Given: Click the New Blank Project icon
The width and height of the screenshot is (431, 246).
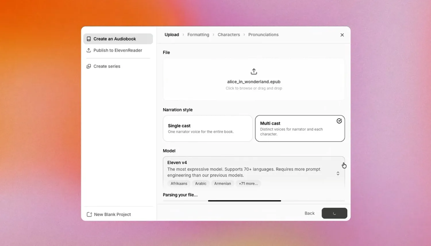Looking at the screenshot, I should [89, 214].
